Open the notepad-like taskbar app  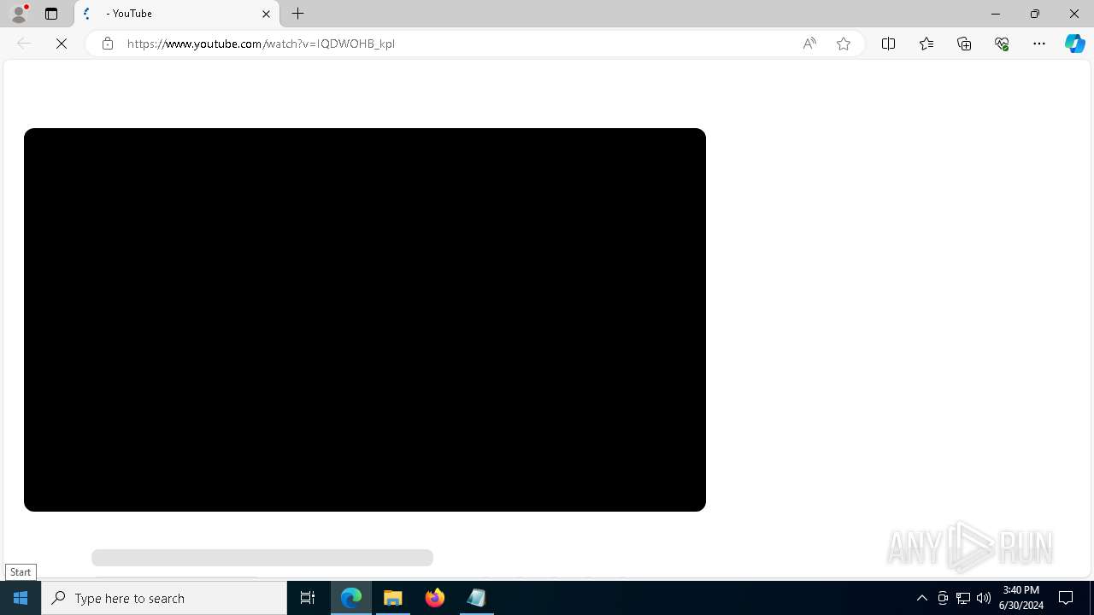[476, 598]
